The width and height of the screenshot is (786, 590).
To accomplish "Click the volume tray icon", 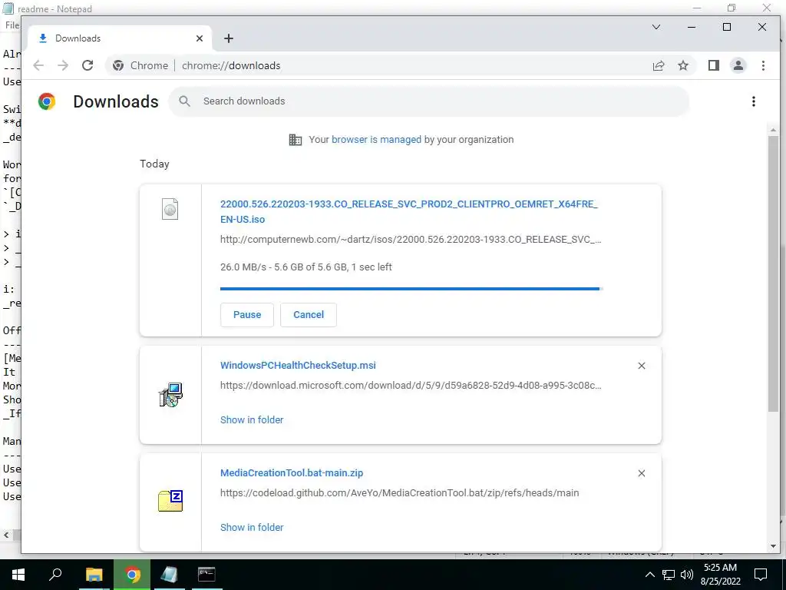I will (687, 575).
